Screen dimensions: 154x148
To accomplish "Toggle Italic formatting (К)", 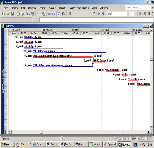I will point(145,14).
